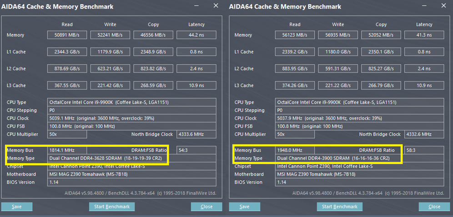This screenshot has height=217, width=453.
Task: Close the left AIDA64 window with the X
Action: coord(216,6)
